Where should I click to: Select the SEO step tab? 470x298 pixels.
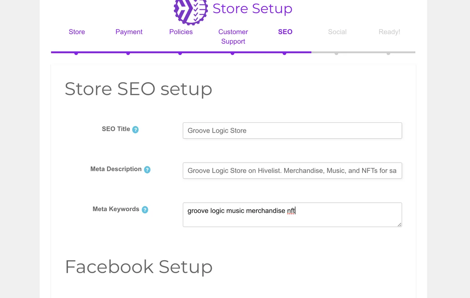coord(285,32)
